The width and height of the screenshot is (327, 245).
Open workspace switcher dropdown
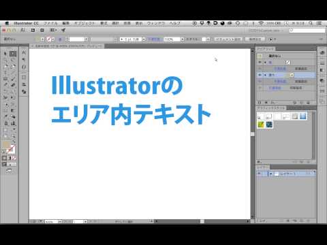pyautogui.click(x=266, y=31)
